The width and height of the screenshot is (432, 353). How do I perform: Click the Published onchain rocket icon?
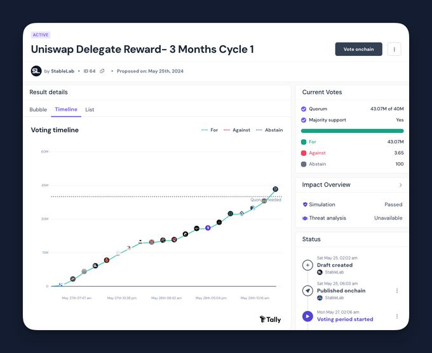[x=307, y=291]
